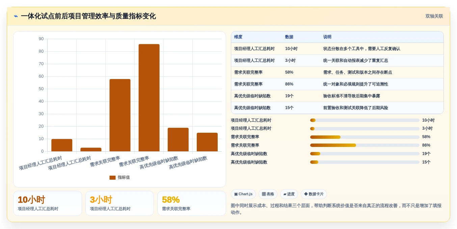Viewport: 457px width, 229px height.
Task: Click the Chart.js chip icon
Action: point(236,194)
